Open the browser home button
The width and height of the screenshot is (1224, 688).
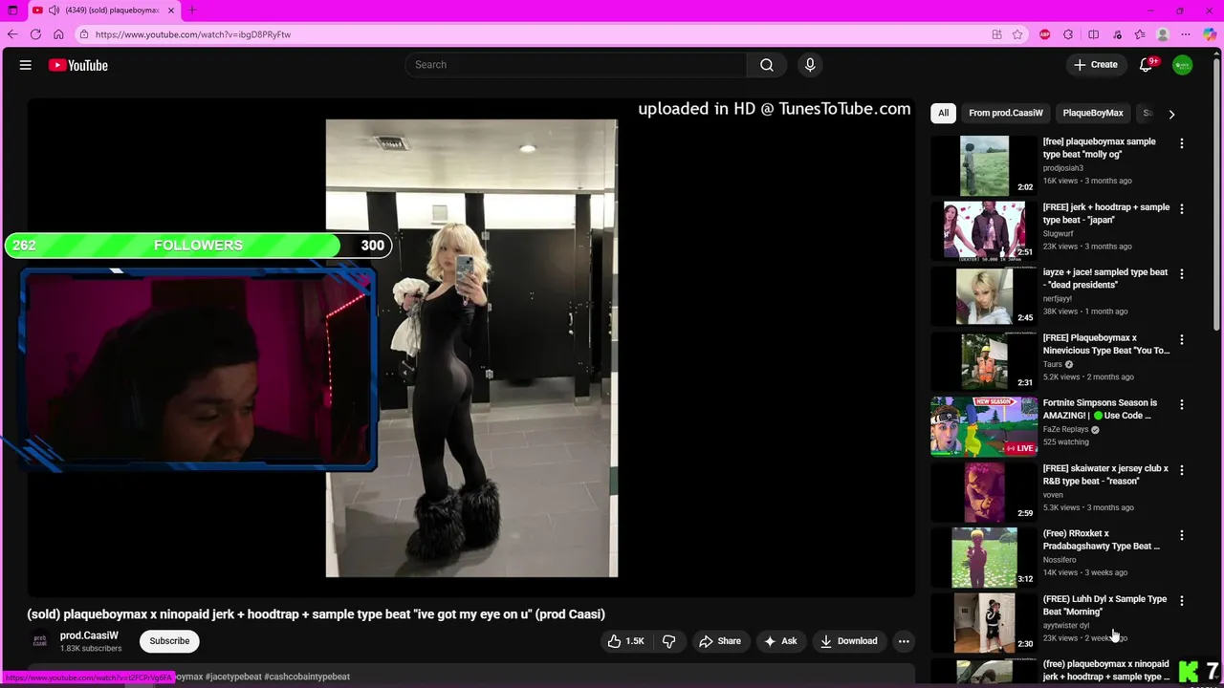(x=58, y=34)
